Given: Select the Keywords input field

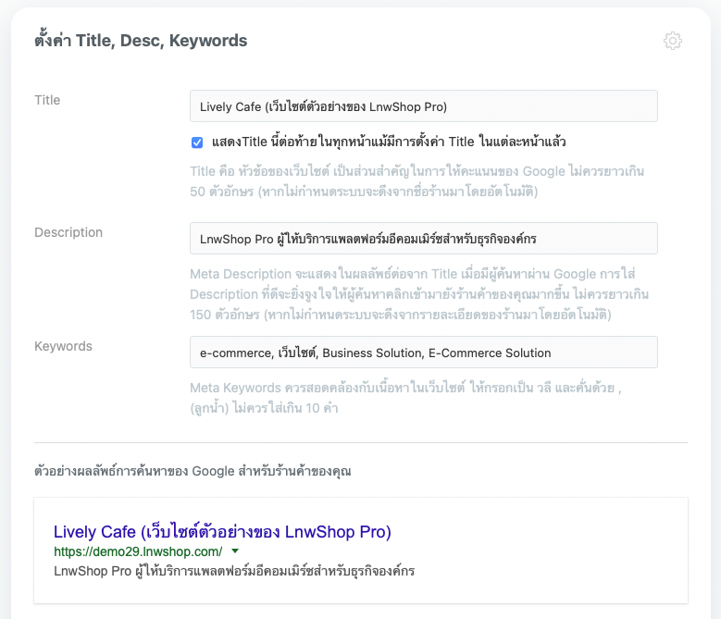Looking at the screenshot, I should click(423, 353).
